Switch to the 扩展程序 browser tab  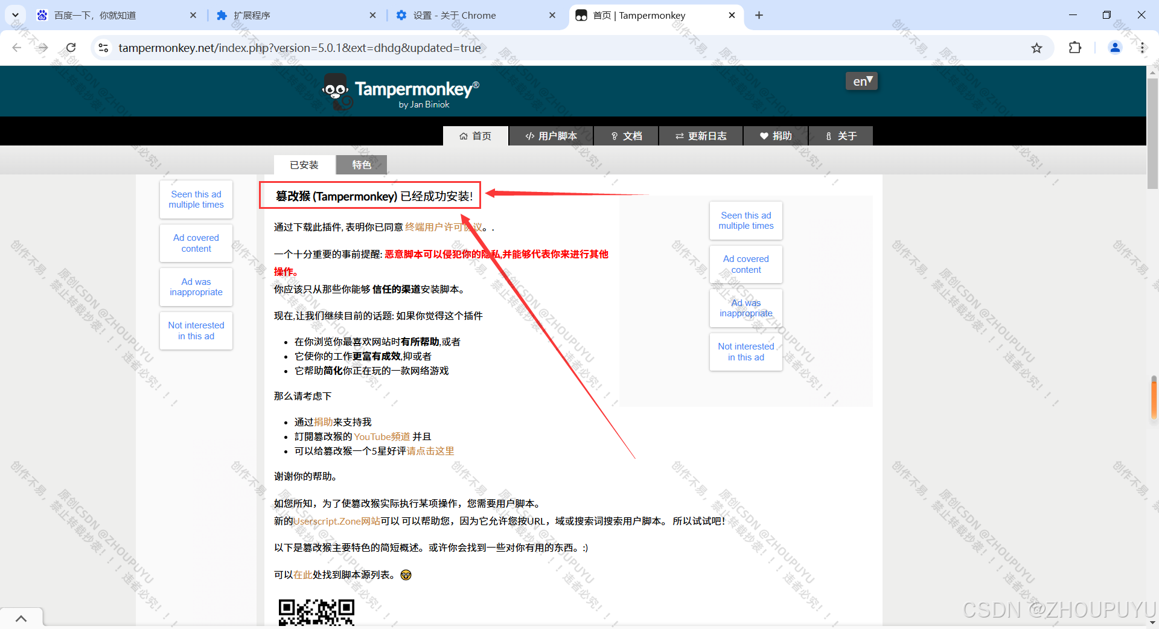click(296, 15)
